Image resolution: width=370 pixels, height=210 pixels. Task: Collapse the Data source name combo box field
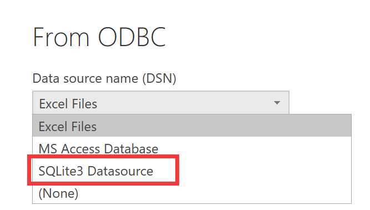[x=161, y=103]
